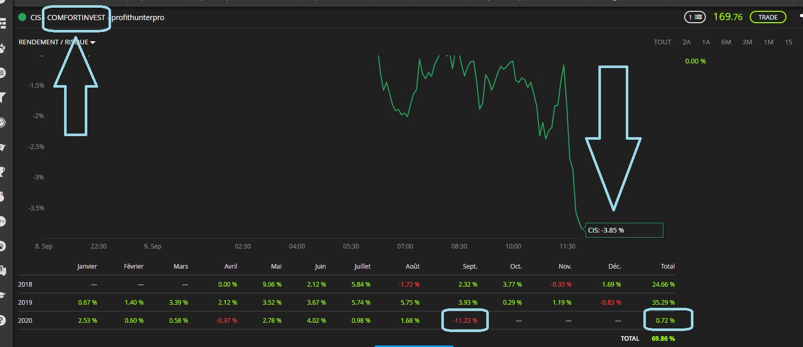
Task: Click the 24.66 % total for 2018
Action: tap(663, 284)
